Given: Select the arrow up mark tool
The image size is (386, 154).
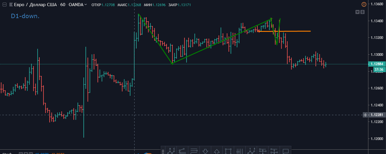Looking at the screenshot, I should pos(217,151).
